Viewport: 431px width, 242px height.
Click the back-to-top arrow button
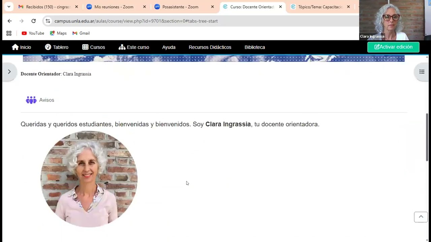click(421, 217)
